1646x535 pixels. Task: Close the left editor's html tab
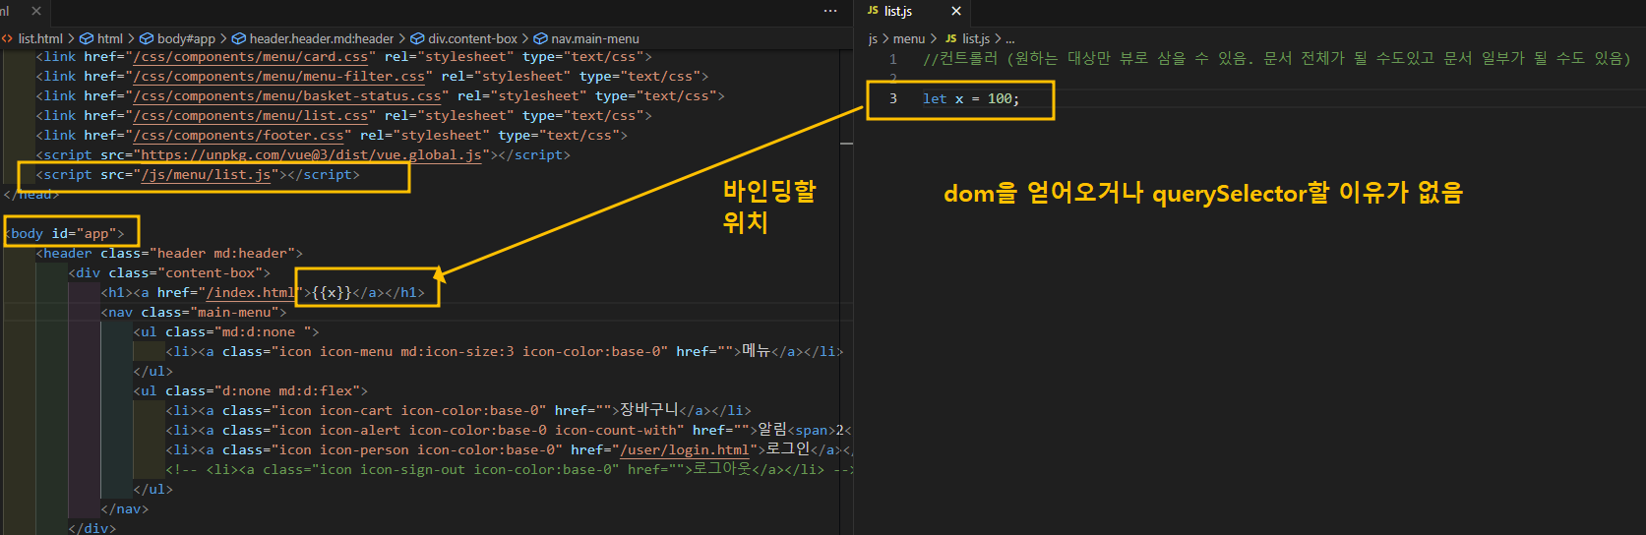click(36, 11)
